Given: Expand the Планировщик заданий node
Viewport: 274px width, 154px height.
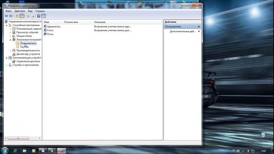Looking at the screenshot, I should 10,29.
